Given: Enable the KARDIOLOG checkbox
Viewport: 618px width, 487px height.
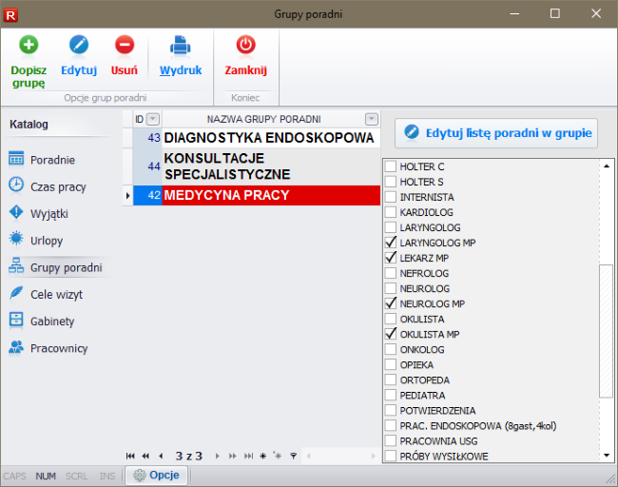Looking at the screenshot, I should point(391,212).
